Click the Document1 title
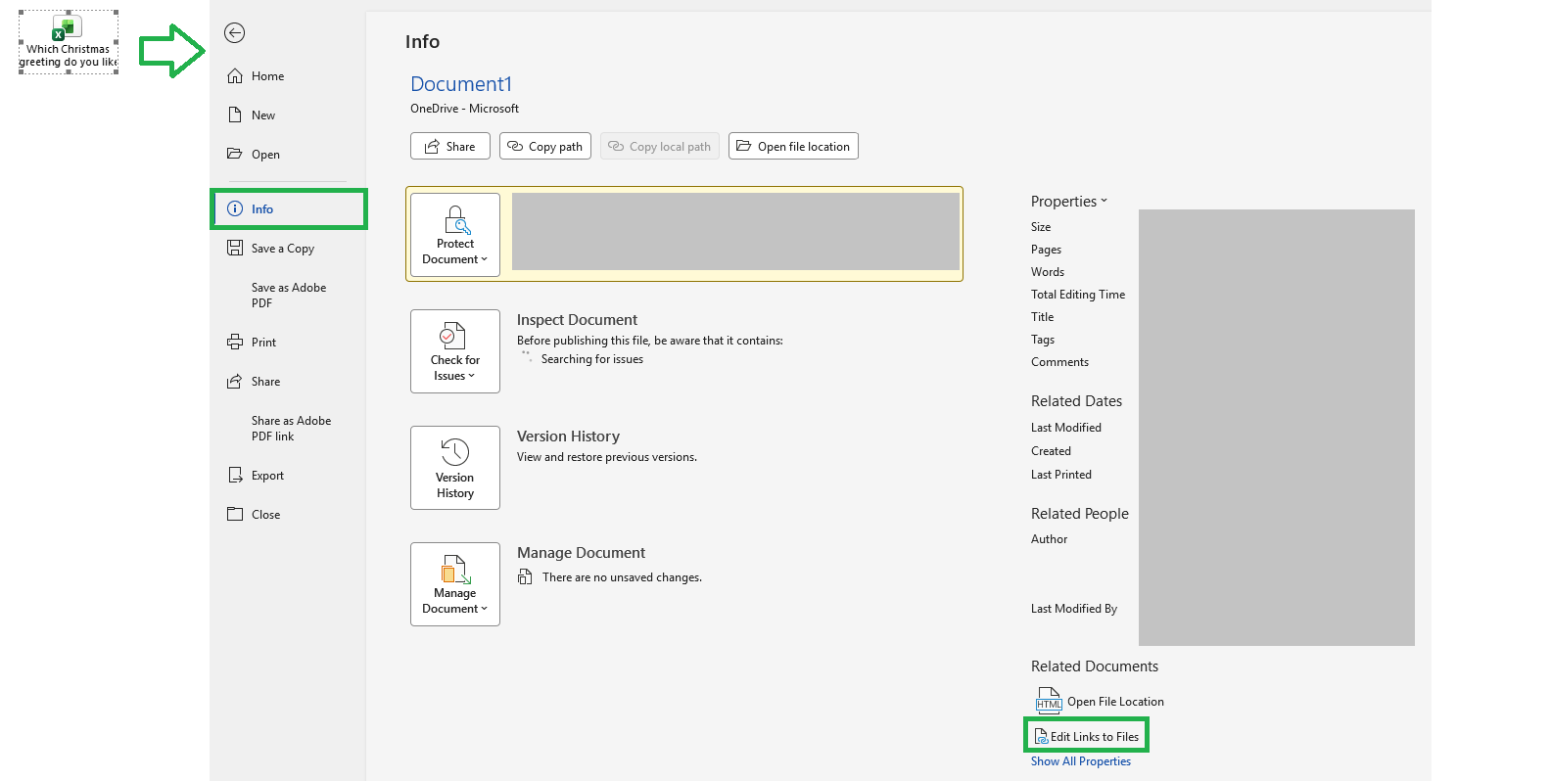The height and width of the screenshot is (781, 1551). click(461, 84)
